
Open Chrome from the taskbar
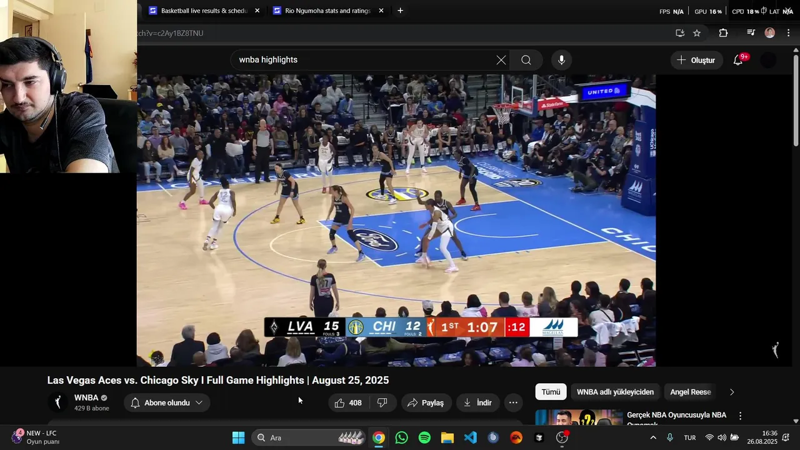(x=379, y=437)
